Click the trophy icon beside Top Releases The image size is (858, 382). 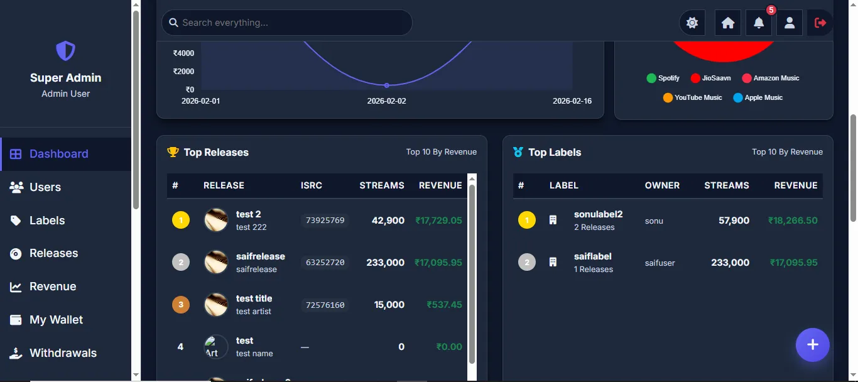pos(173,152)
